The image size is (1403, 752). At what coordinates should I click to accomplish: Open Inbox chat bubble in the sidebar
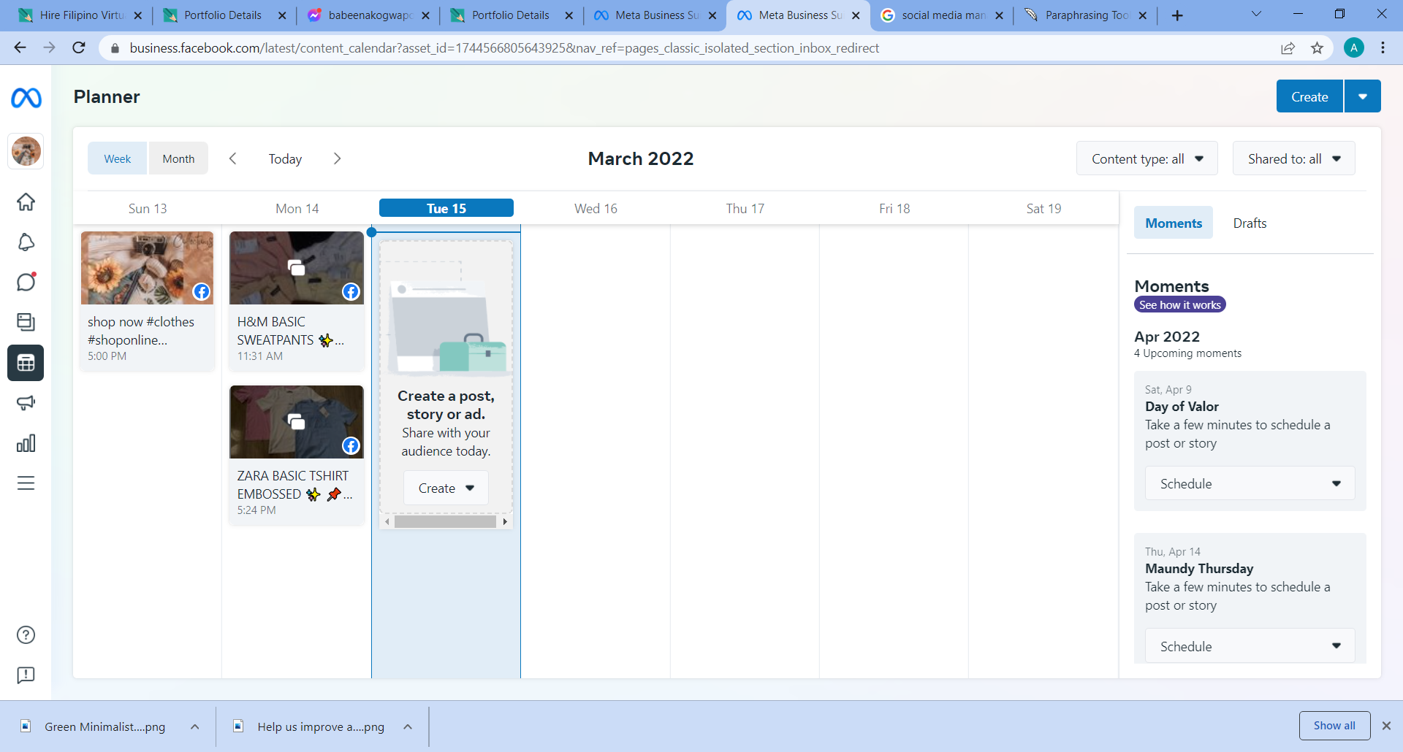(26, 282)
